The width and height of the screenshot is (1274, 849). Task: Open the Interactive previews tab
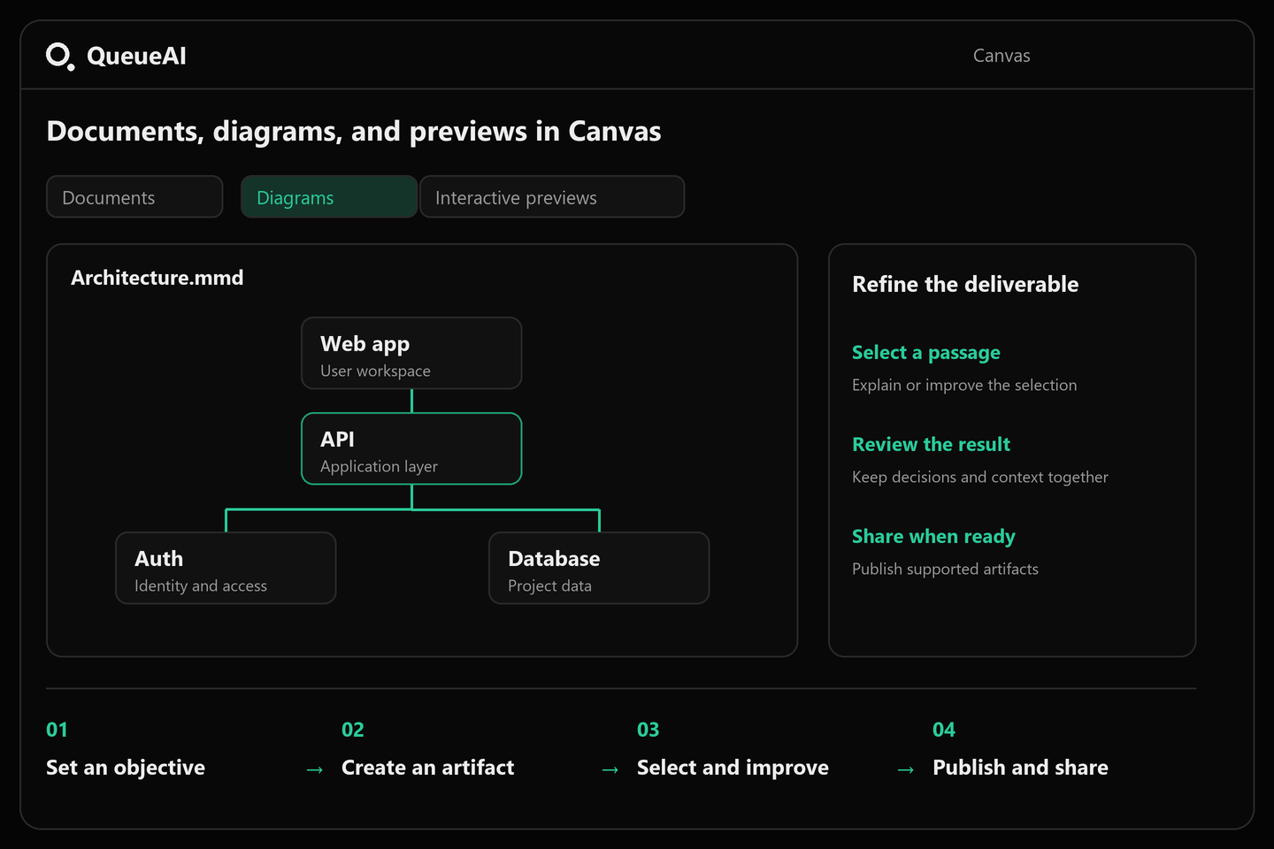pyautogui.click(x=552, y=196)
